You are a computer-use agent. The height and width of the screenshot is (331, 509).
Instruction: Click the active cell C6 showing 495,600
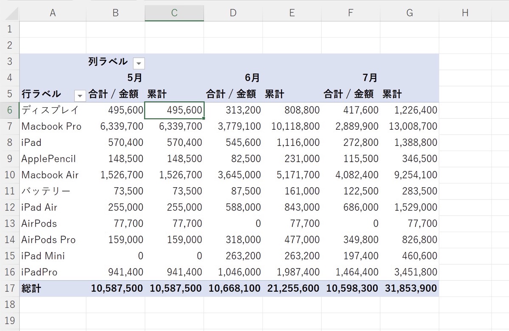tap(174, 110)
